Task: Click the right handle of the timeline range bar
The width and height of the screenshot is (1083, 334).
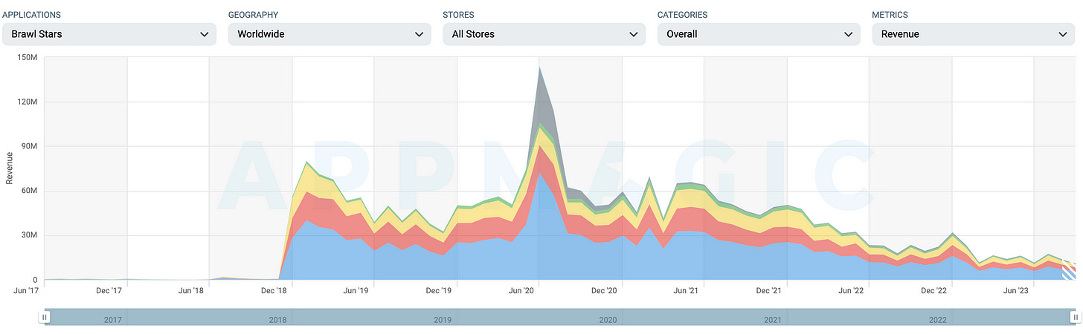Action: pyautogui.click(x=1075, y=317)
